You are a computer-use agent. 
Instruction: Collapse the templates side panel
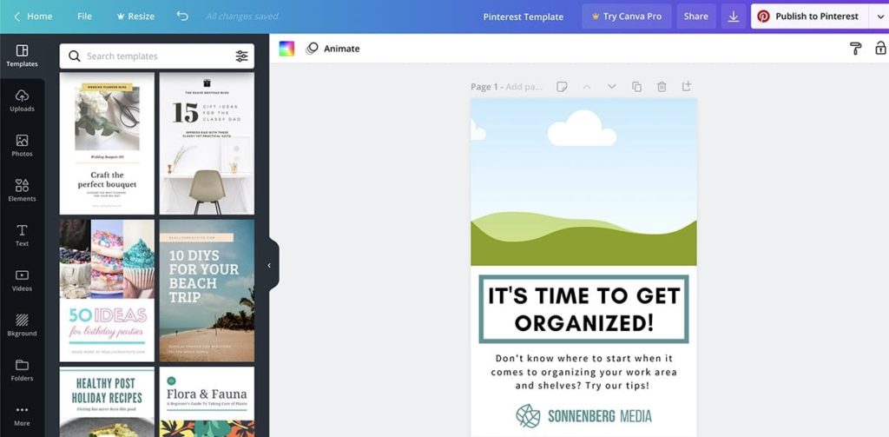click(x=269, y=265)
